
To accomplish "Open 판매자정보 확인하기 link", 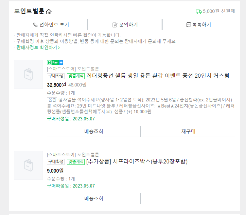I will click(x=38, y=47).
